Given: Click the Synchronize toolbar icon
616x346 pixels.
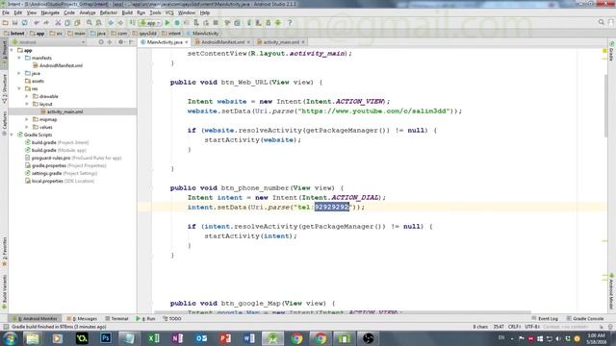Looking at the screenshot, I should tap(25, 23).
